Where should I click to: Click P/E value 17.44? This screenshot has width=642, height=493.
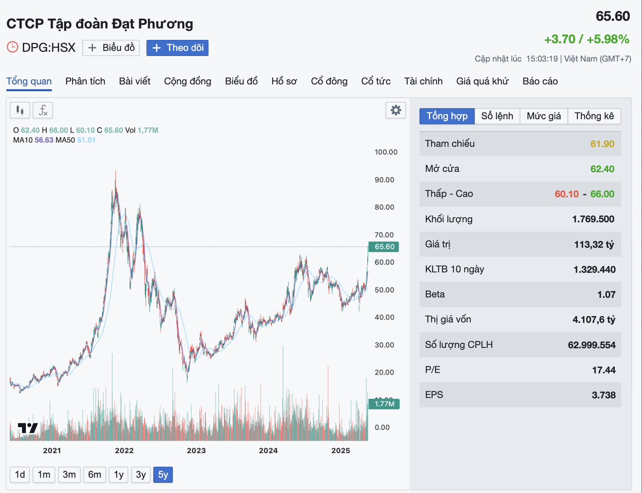[604, 370]
